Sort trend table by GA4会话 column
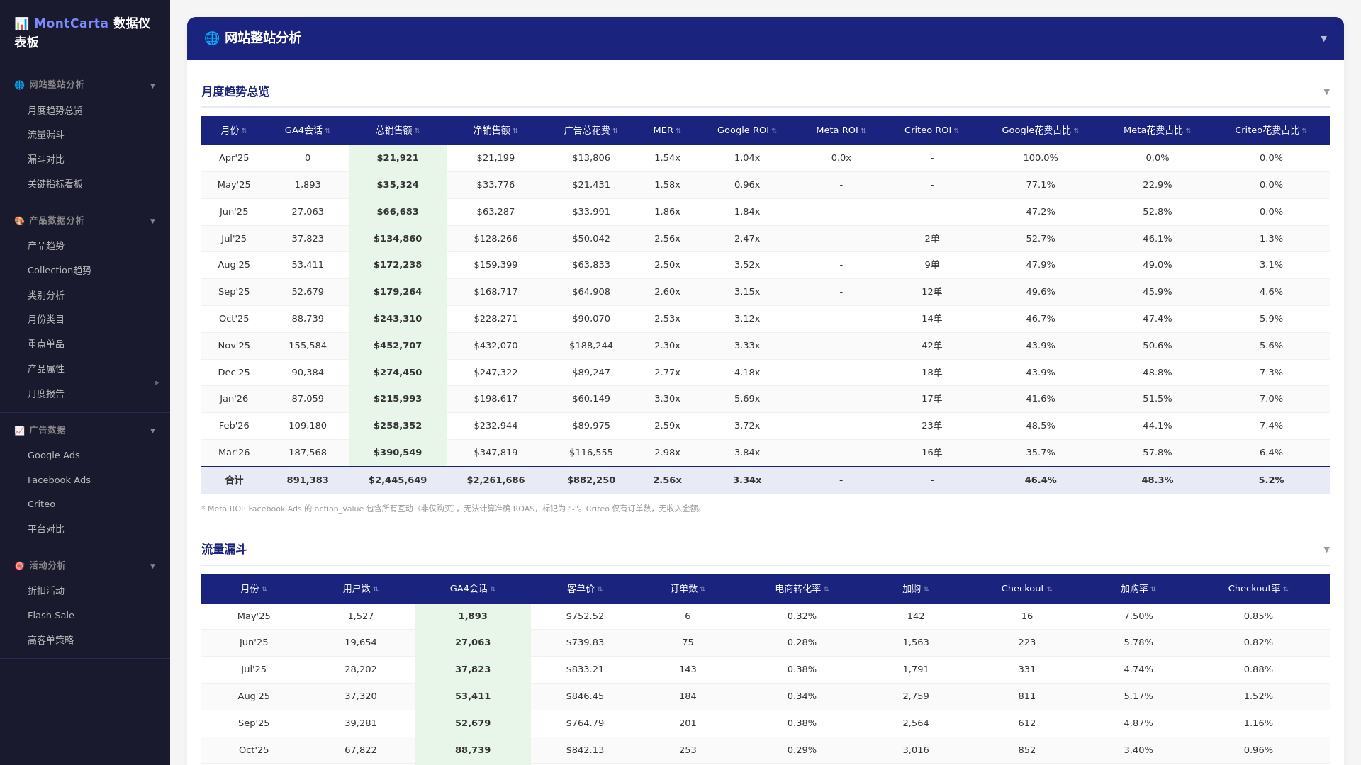This screenshot has width=1361, height=765. pyautogui.click(x=308, y=130)
